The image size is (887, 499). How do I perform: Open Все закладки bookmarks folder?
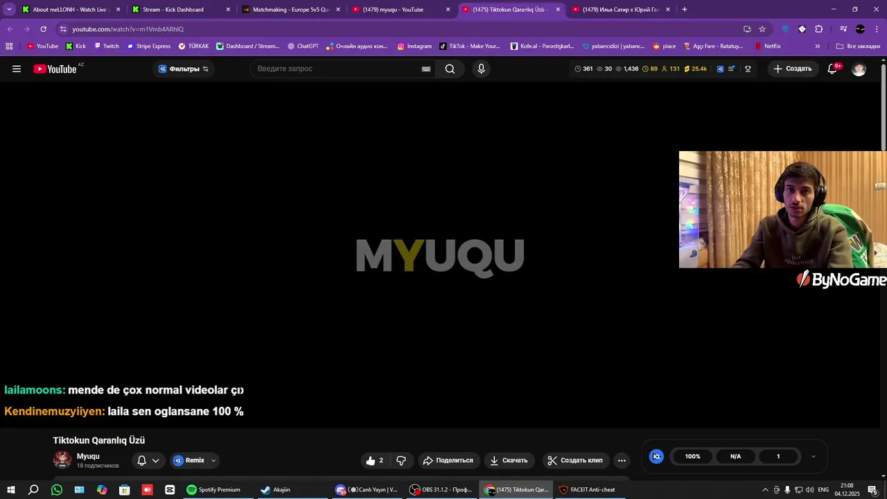tap(858, 46)
